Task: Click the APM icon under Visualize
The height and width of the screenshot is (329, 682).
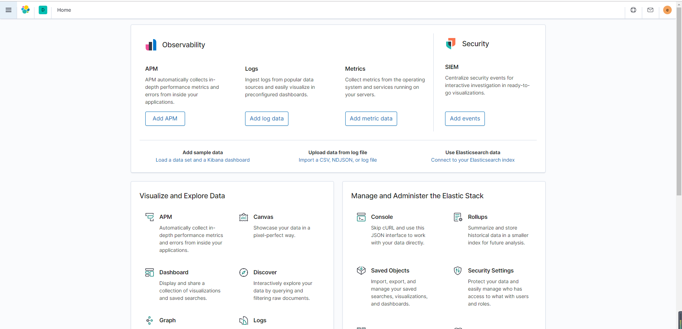Action: pos(150,217)
